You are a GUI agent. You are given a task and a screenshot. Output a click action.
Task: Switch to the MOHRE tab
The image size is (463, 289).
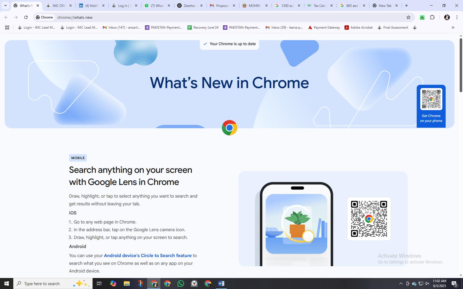click(255, 6)
